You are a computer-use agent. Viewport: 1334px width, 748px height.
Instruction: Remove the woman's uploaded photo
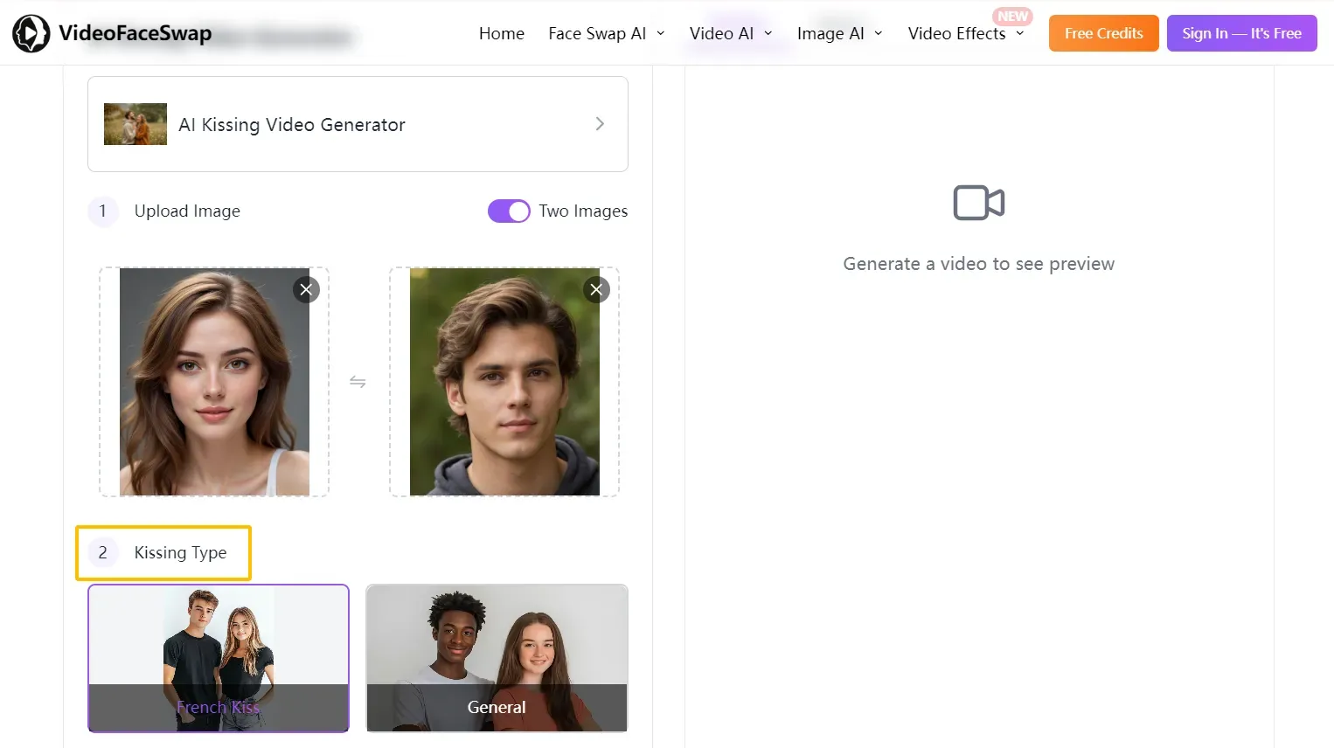click(x=306, y=289)
